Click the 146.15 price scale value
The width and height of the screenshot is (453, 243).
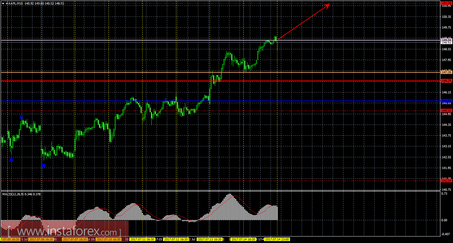pyautogui.click(x=446, y=92)
